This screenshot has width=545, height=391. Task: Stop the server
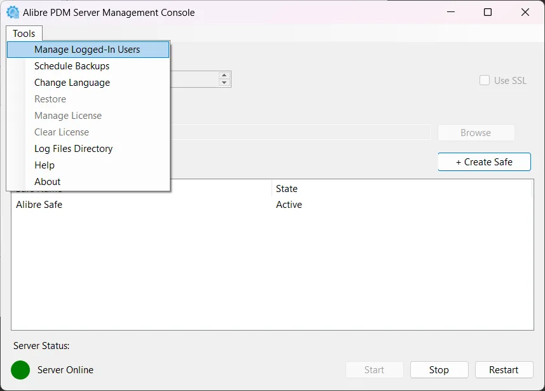(439, 370)
